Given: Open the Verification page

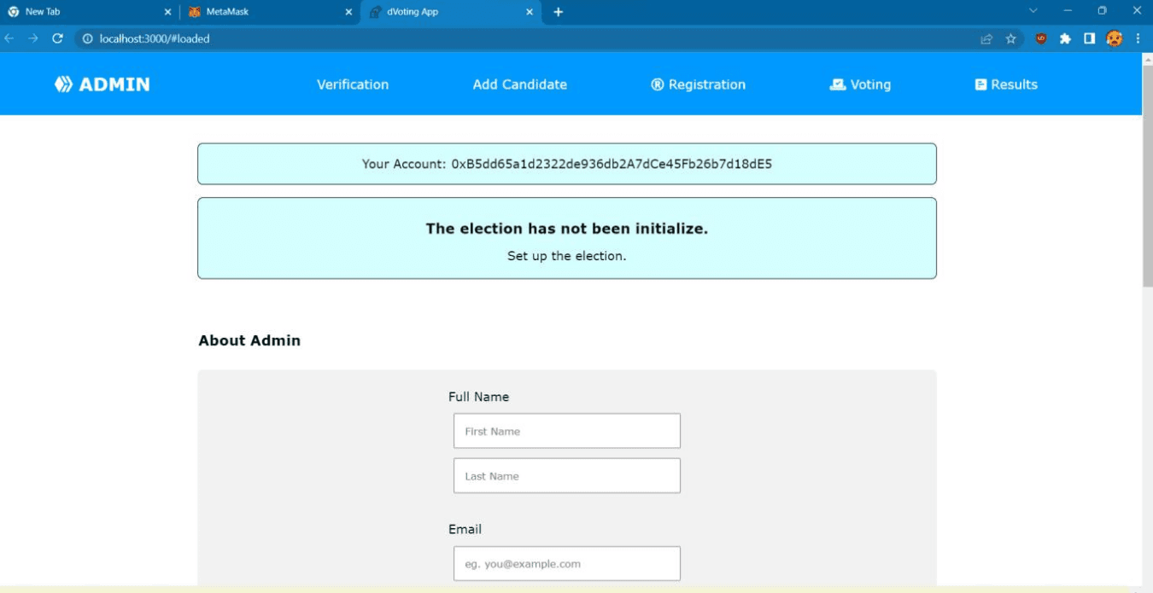Looking at the screenshot, I should tap(352, 84).
